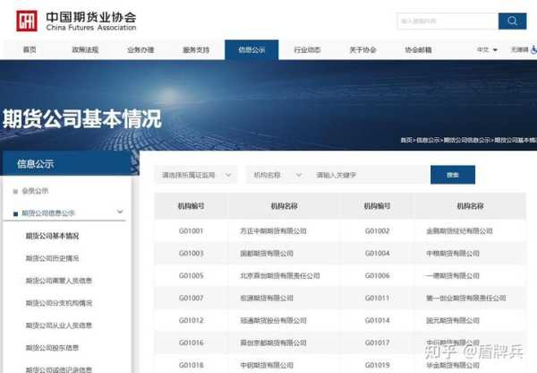This screenshot has width=537, height=373.
Task: Open the 业务办理 nav item
Action: pyautogui.click(x=141, y=49)
